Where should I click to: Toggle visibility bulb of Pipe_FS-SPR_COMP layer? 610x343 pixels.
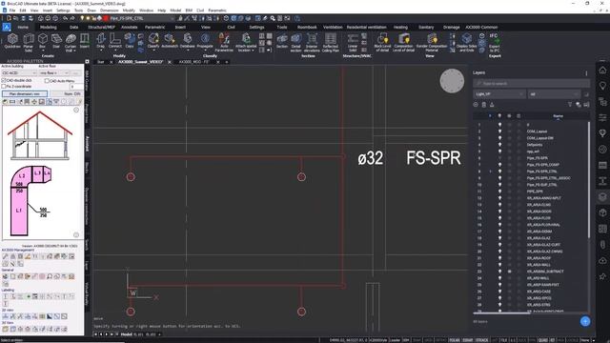(x=499, y=165)
